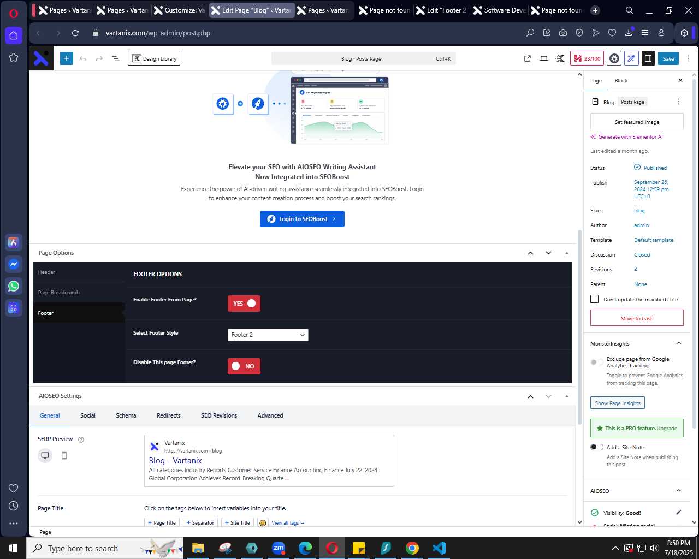The image size is (699, 559).
Task: Switch to AIOSEO Redirects tab
Action: (169, 415)
